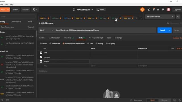Select the binary body type
The width and height of the screenshot is (182, 102).
[x=96, y=43]
